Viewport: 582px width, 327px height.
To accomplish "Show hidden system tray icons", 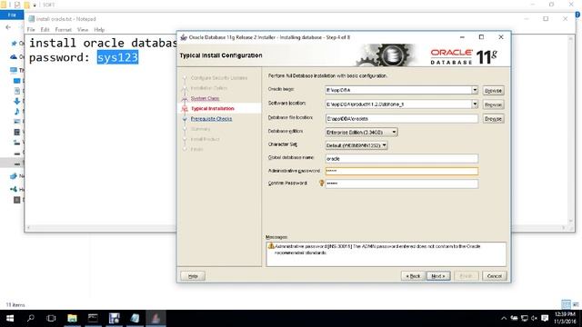I will coord(504,318).
